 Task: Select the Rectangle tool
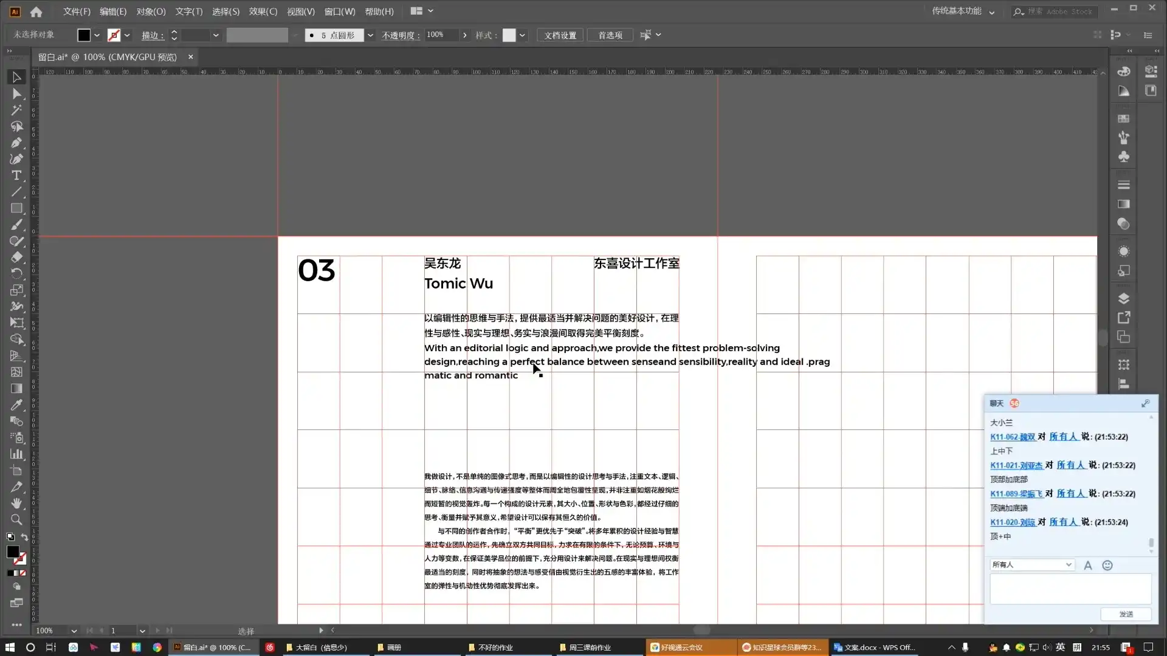(16, 208)
